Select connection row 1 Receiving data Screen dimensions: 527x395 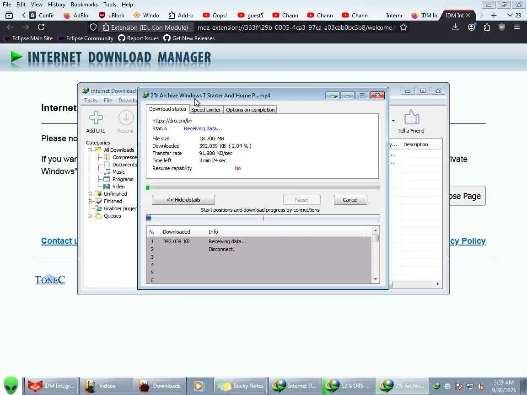pos(259,241)
